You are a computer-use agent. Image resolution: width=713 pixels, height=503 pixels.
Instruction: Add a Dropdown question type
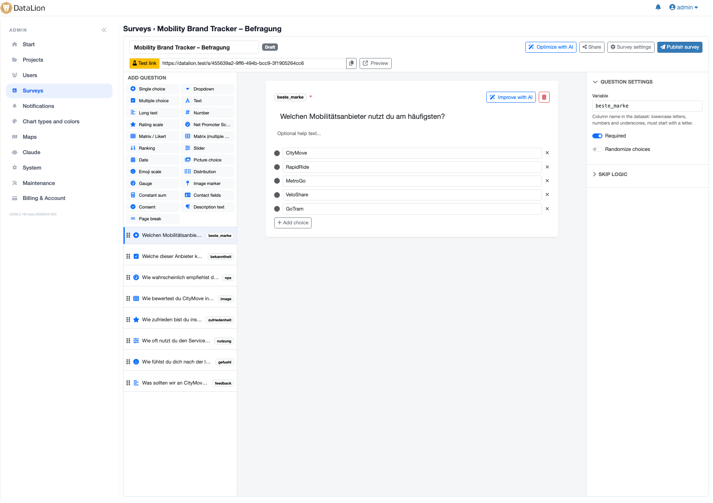click(x=208, y=89)
